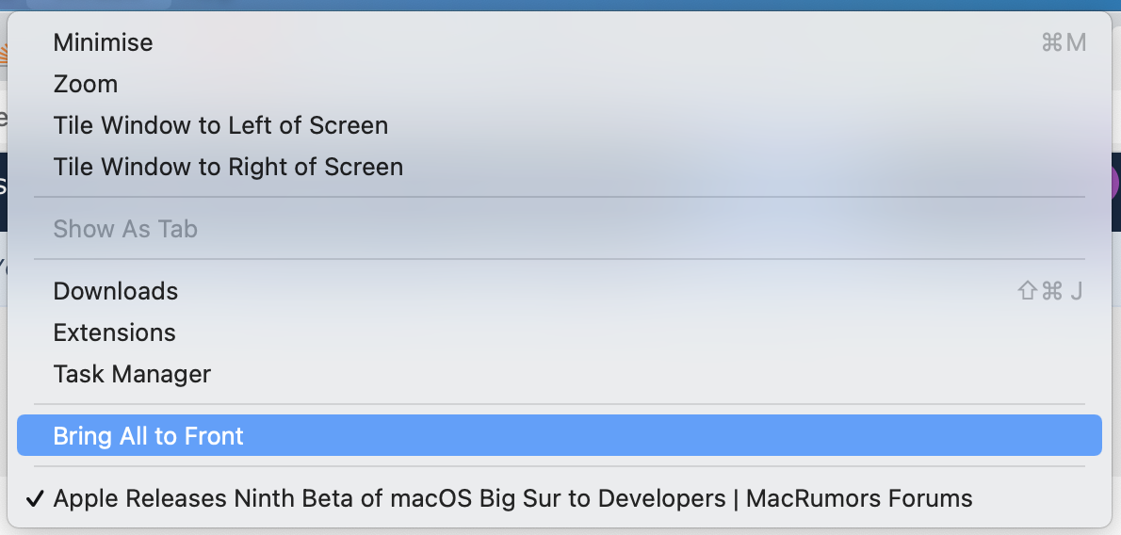Click the greyed-out Show As Tab item

[125, 229]
